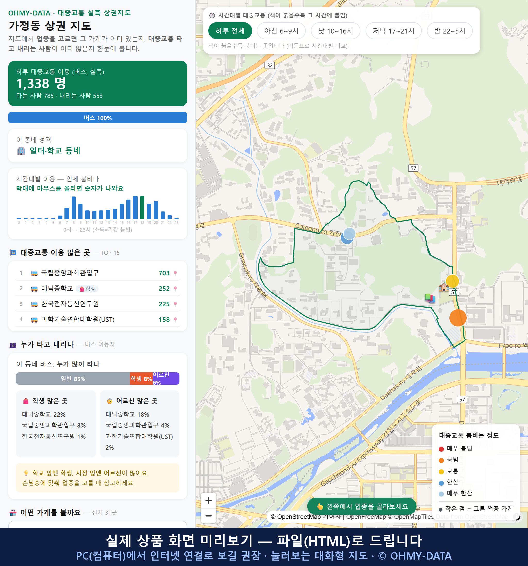528x566 pixels.
Task: Click the 한국전자통신연구원 row location pin
Action: pos(175,304)
